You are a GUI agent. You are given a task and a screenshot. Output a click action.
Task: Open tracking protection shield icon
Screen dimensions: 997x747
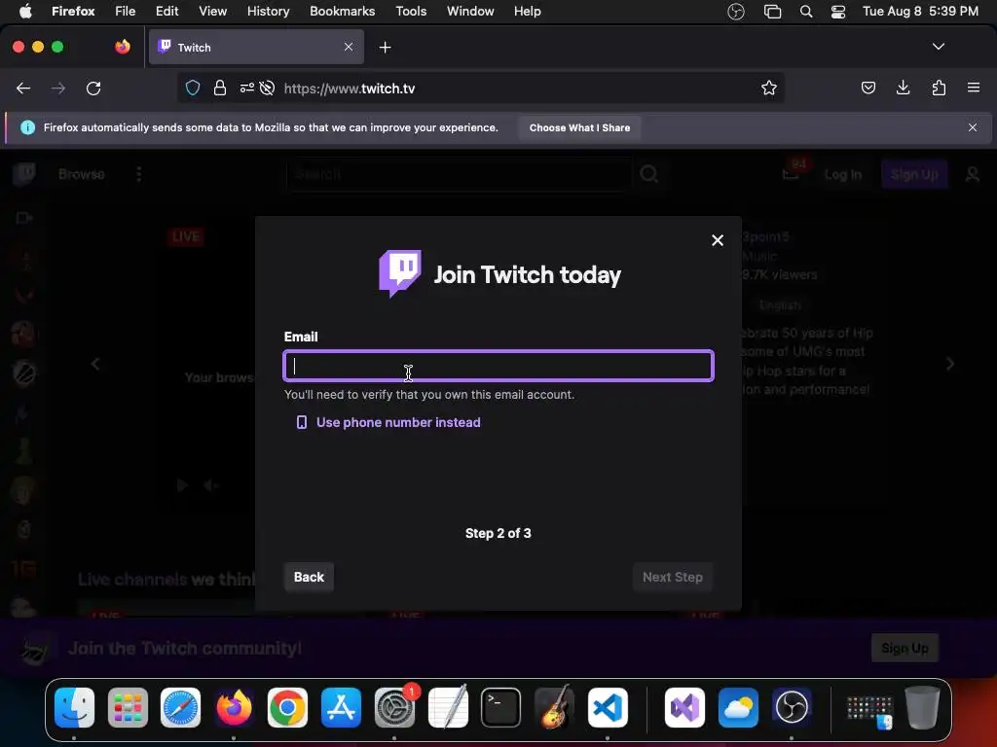(193, 88)
